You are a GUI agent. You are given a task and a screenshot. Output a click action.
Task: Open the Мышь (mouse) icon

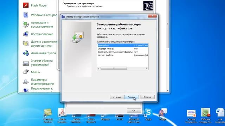coord(26,72)
